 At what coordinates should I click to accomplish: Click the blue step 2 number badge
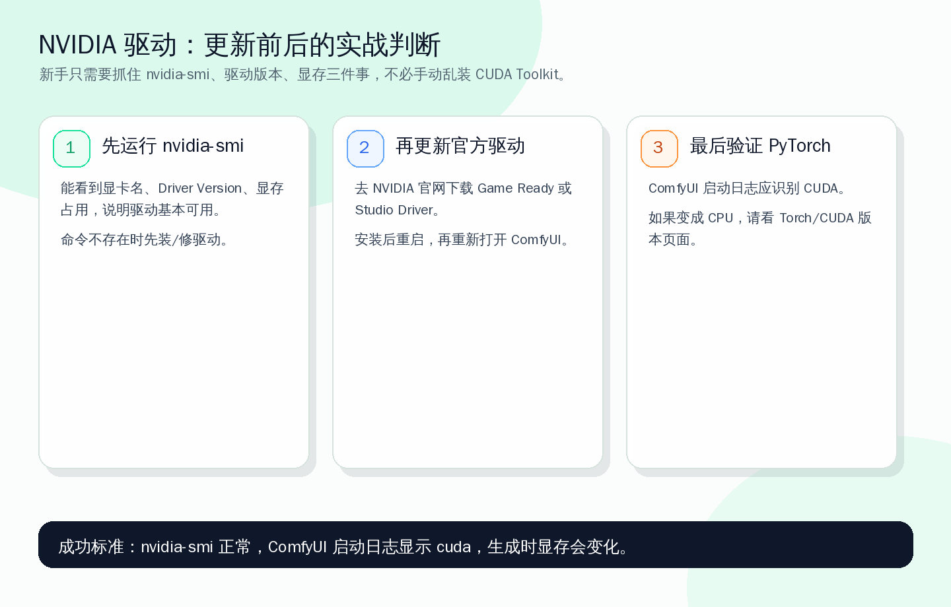365,148
